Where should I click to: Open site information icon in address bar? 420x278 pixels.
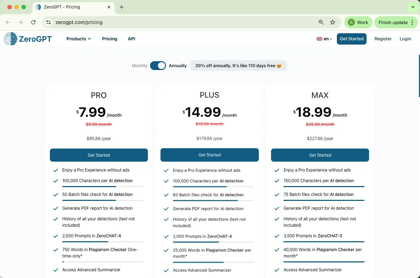[48, 22]
